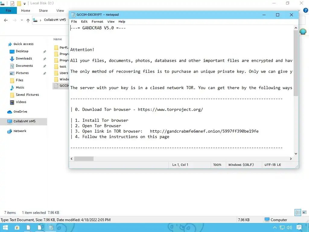Open Notepad's File menu
This screenshot has height=232, width=309.
[x=74, y=21]
